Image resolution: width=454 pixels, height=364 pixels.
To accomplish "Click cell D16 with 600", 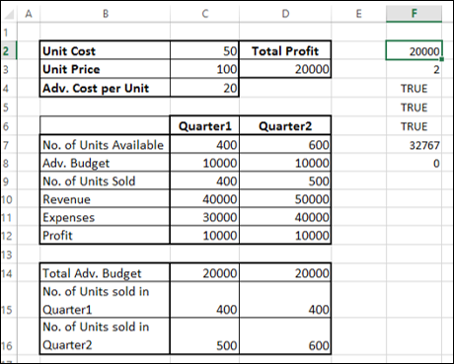I will pos(285,335).
